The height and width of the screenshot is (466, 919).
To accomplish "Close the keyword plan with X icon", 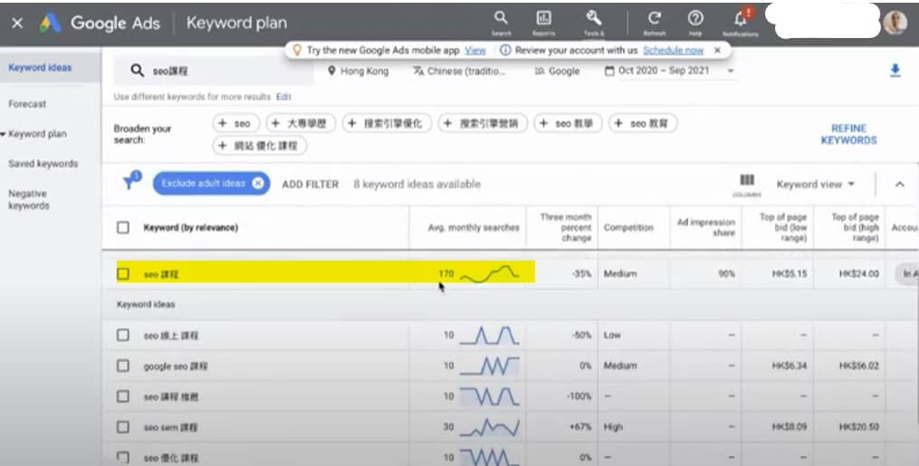I will point(17,23).
